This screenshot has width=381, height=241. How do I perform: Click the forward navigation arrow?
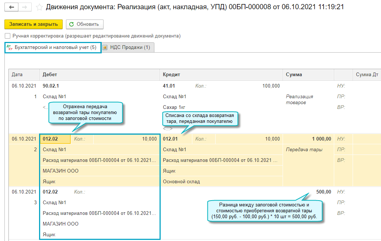point(25,7)
